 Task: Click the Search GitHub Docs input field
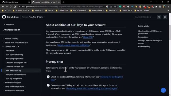click(x=146, y=17)
